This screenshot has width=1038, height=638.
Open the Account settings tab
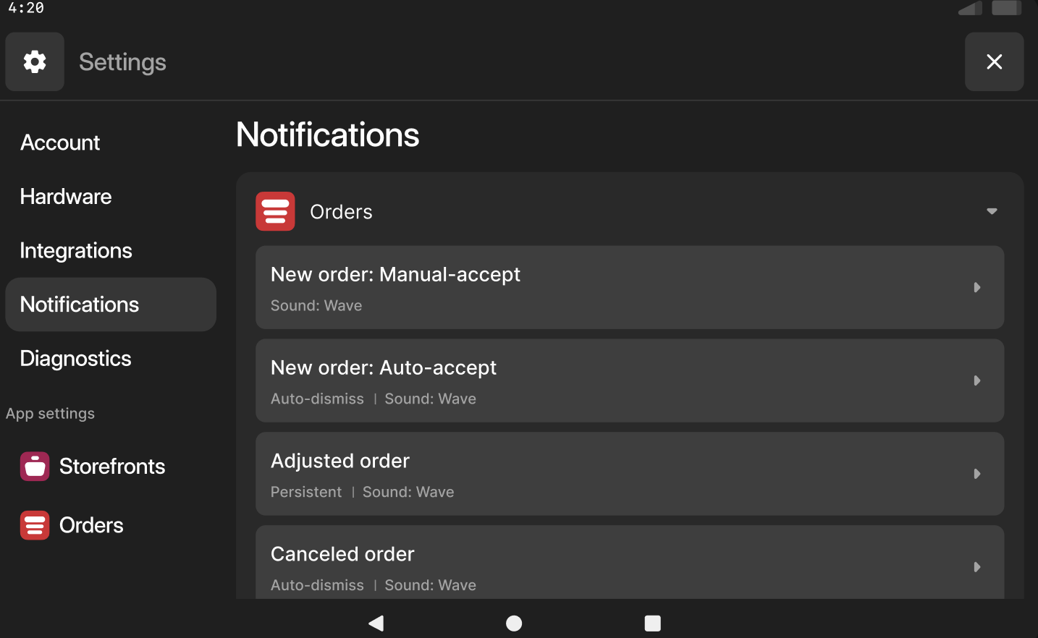point(60,143)
